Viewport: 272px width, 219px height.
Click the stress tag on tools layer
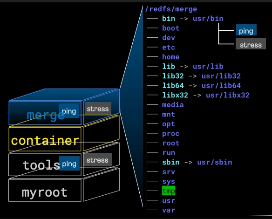97,160
